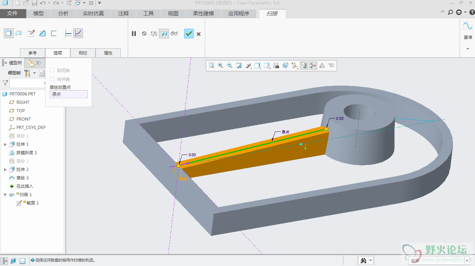The image size is (475, 266).
Task: Expand the 拉伸 1 tree node
Action: [5, 144]
